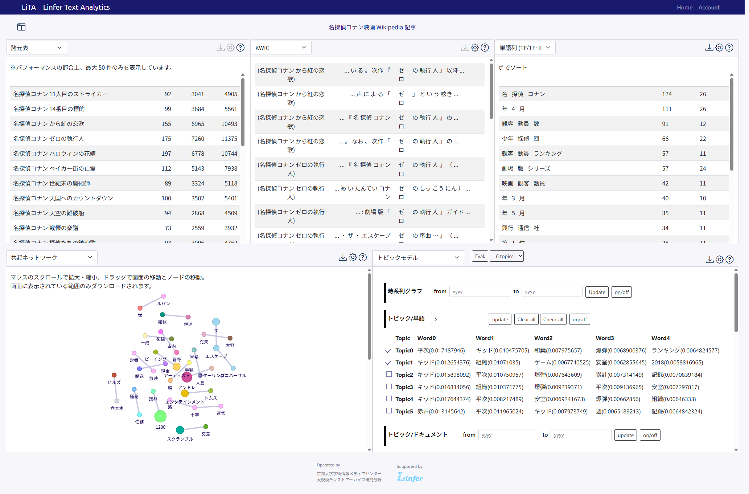Viewport: 749px width, 494px height.
Task: Click the Eval. button
Action: click(x=480, y=256)
